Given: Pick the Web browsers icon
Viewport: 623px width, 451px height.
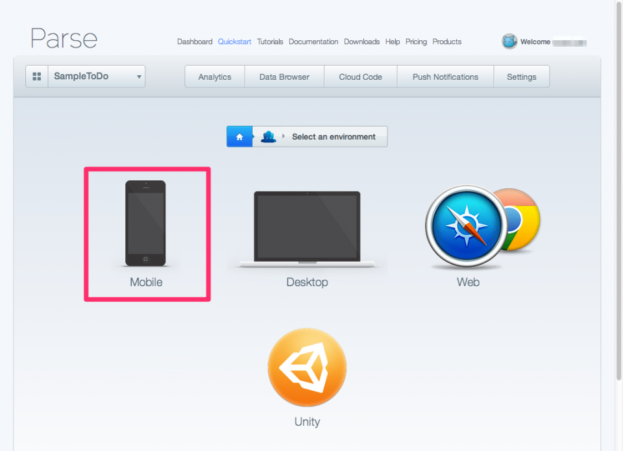Looking at the screenshot, I should click(482, 226).
